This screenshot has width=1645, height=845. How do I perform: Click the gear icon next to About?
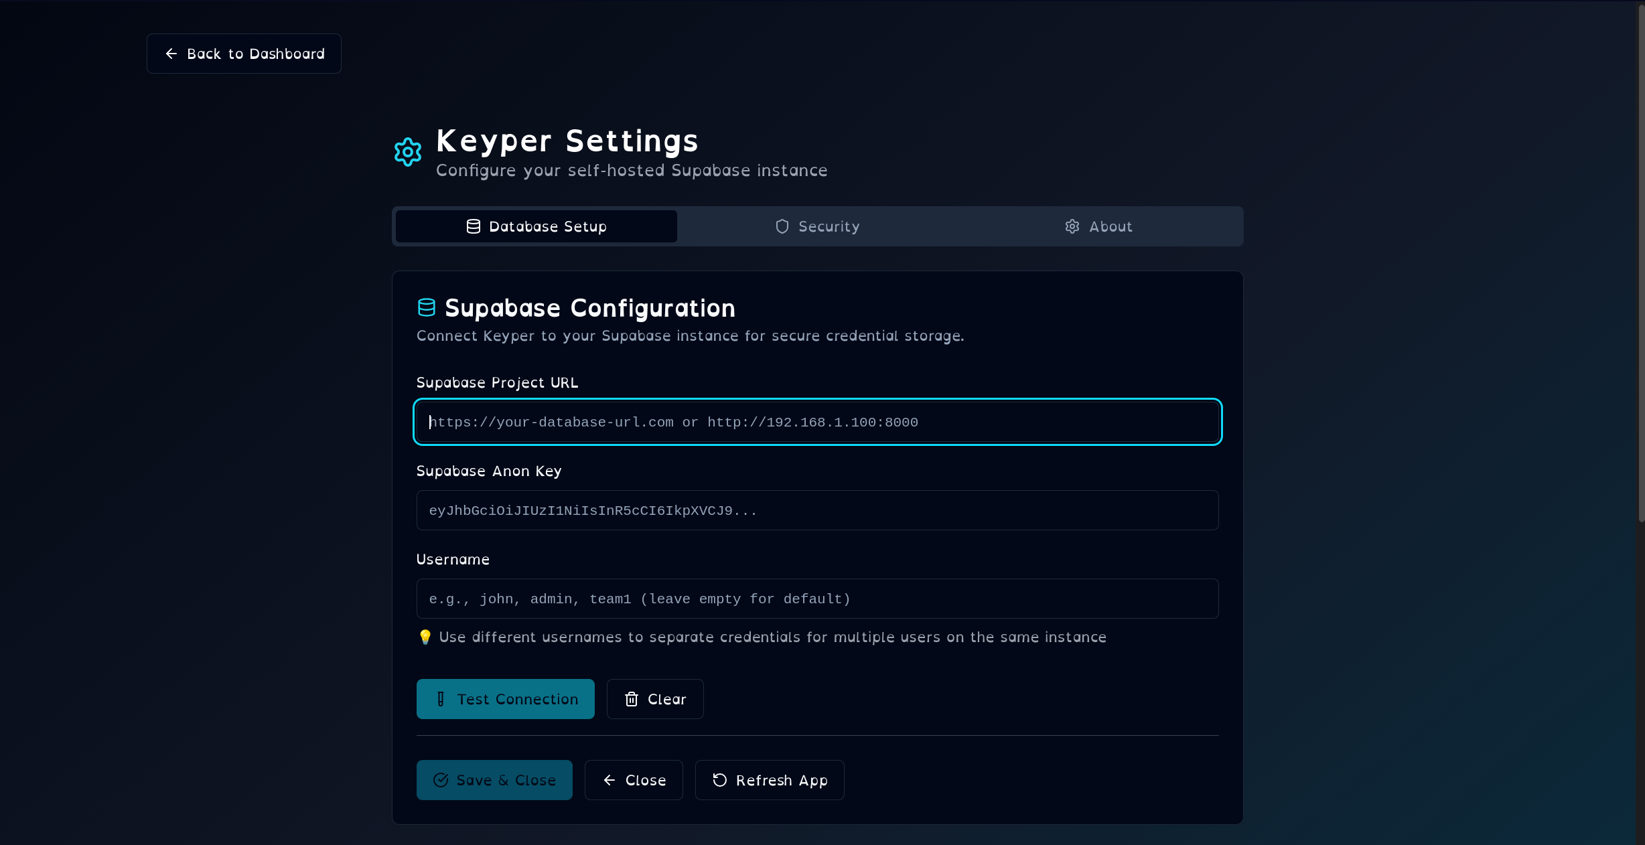(1072, 226)
